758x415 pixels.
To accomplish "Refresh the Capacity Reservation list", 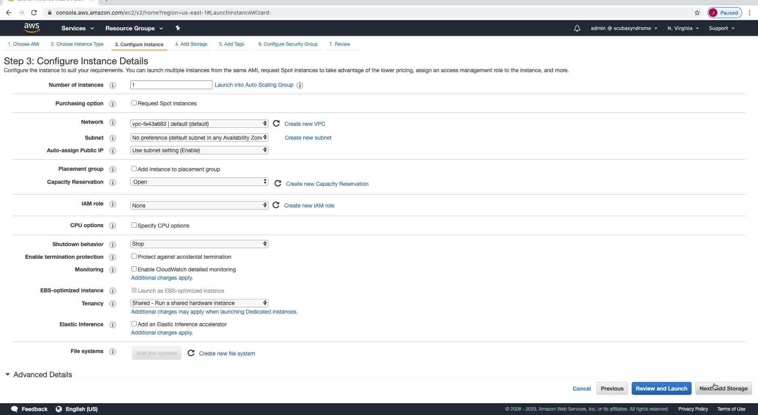I will point(278,183).
